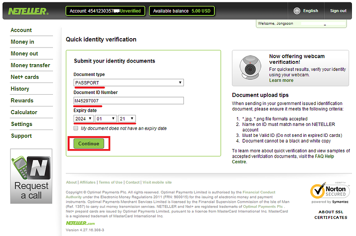Check 'My document does not have an expiry date'

[76, 128]
